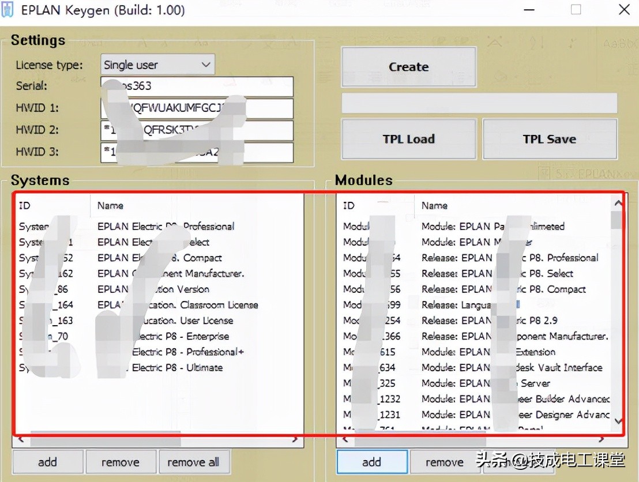639x482 pixels.
Task: Click into the Serial input field
Action: (197, 86)
